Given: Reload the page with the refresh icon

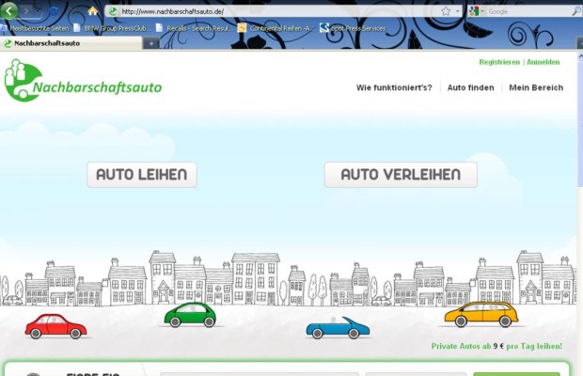Looking at the screenshot, I should [x=54, y=11].
